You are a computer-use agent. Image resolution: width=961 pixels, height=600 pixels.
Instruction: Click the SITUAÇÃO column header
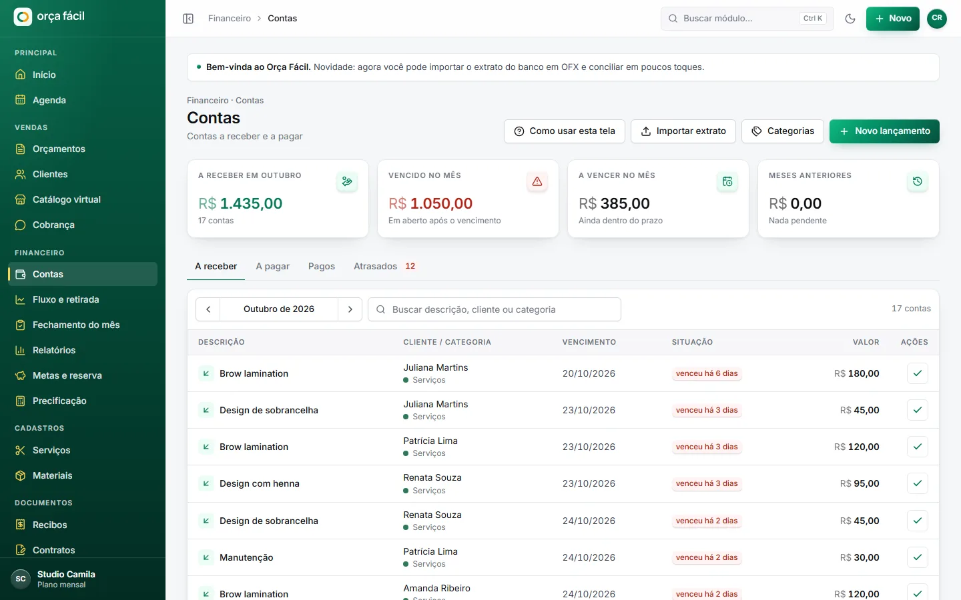692,342
